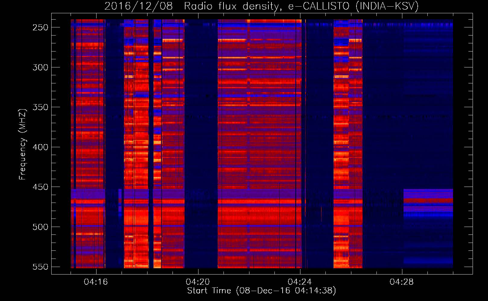The image size is (488, 301).
Task: Click the 250 frequency tick label
Action: point(40,27)
